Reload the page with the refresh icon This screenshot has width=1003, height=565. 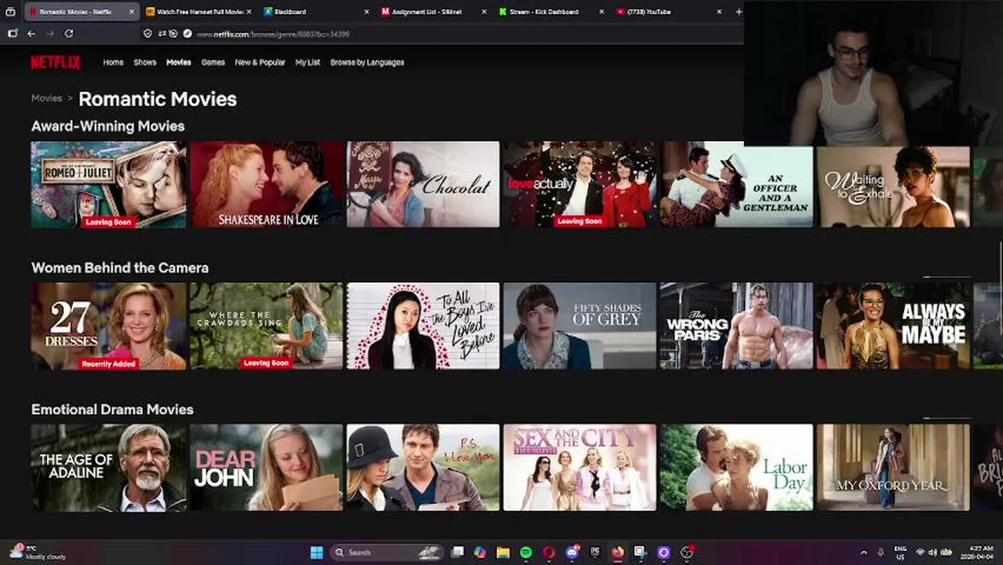click(69, 34)
